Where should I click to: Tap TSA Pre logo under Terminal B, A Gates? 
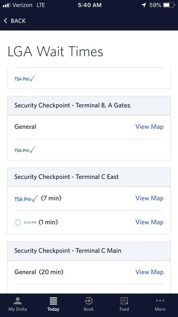click(x=25, y=150)
